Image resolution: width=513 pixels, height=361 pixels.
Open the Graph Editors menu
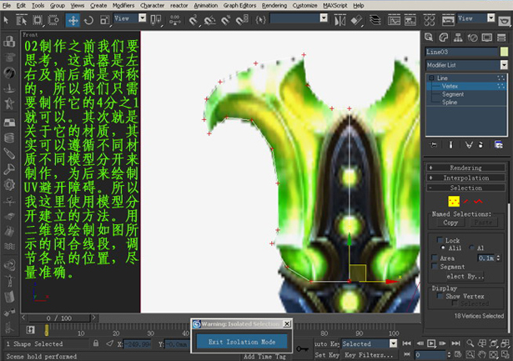(x=239, y=5)
